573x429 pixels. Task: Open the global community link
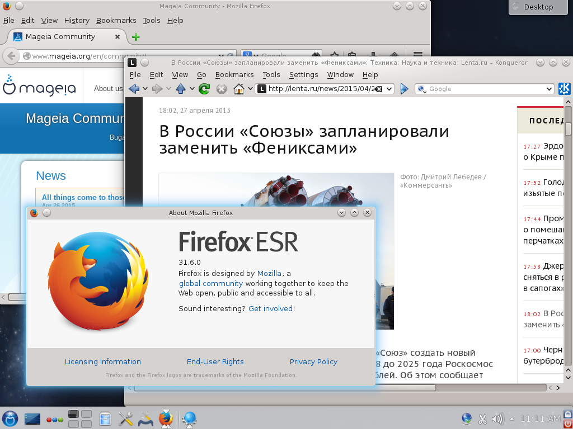pos(211,283)
